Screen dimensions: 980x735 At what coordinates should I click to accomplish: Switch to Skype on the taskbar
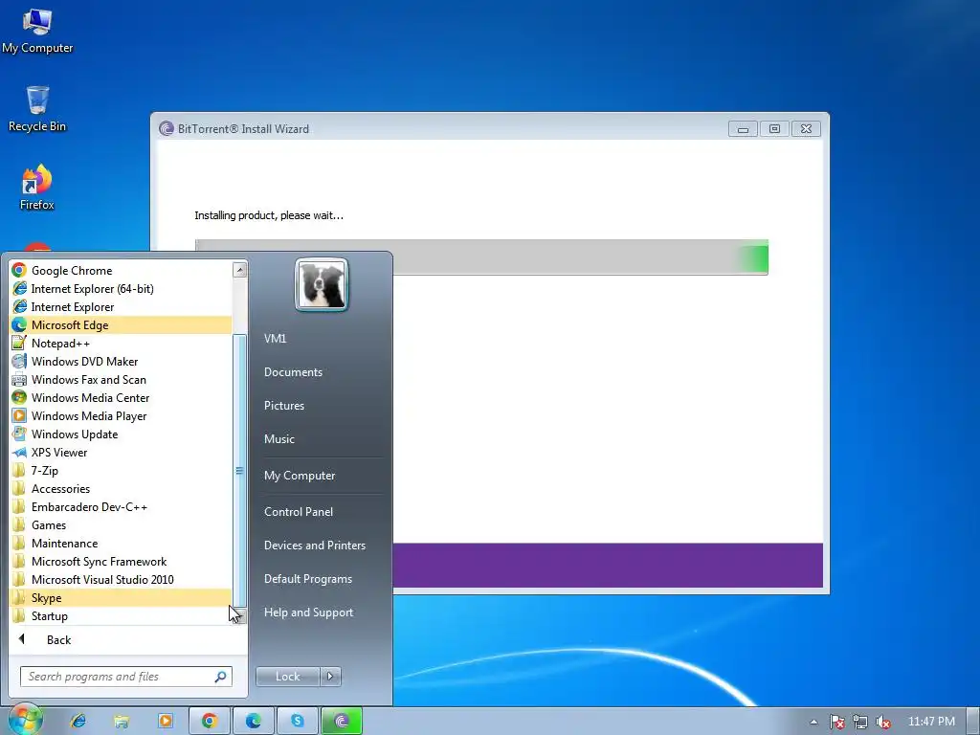coord(297,721)
